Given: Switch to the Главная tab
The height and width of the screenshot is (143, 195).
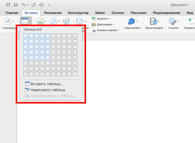Looking at the screenshot, I should 12,13.
